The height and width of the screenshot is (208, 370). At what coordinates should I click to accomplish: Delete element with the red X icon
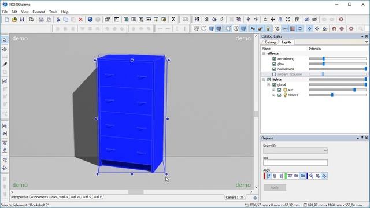point(80,20)
